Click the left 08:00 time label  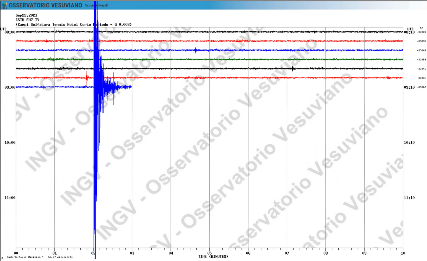tap(10, 32)
